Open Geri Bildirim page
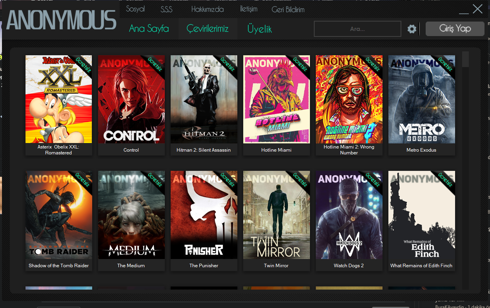The height and width of the screenshot is (308, 490). tap(288, 9)
